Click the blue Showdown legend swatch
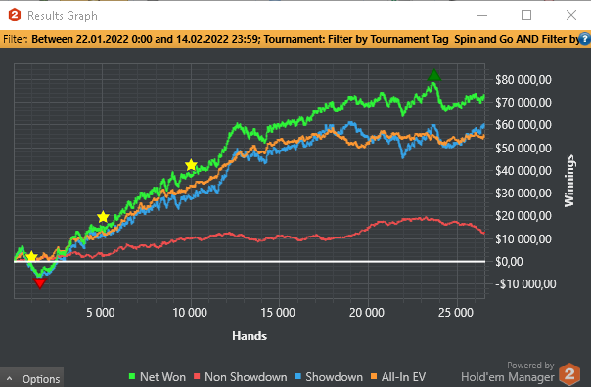This screenshot has width=591, height=387. [298, 376]
